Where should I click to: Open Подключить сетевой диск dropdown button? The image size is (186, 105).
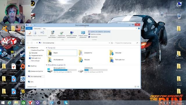point(61,34)
